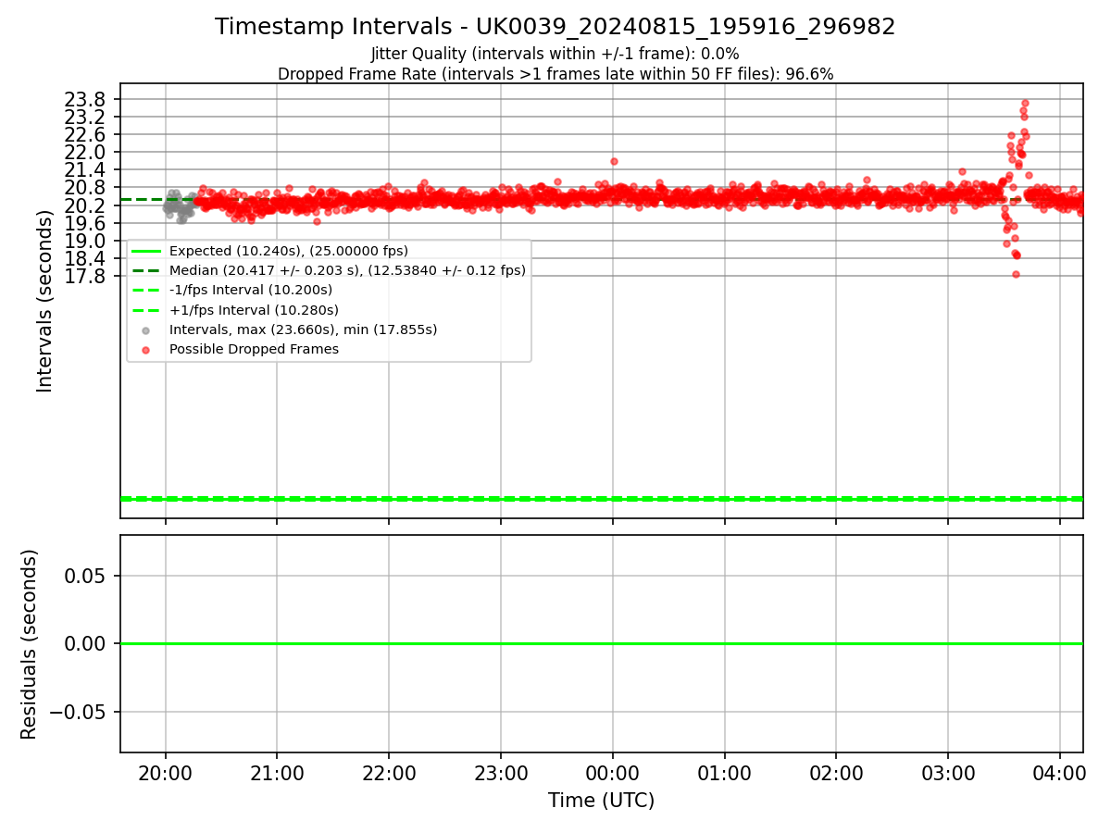Click the 'Residuals (seconds)' y-axis label
This screenshot has width=1111, height=833.
pyautogui.click(x=30, y=644)
